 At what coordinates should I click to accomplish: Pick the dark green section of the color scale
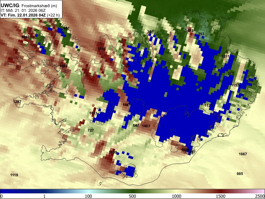click(132, 192)
